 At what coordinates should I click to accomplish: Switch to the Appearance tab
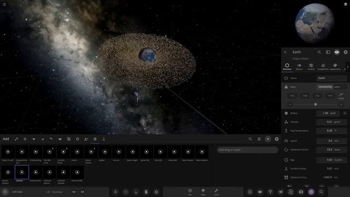point(335,67)
